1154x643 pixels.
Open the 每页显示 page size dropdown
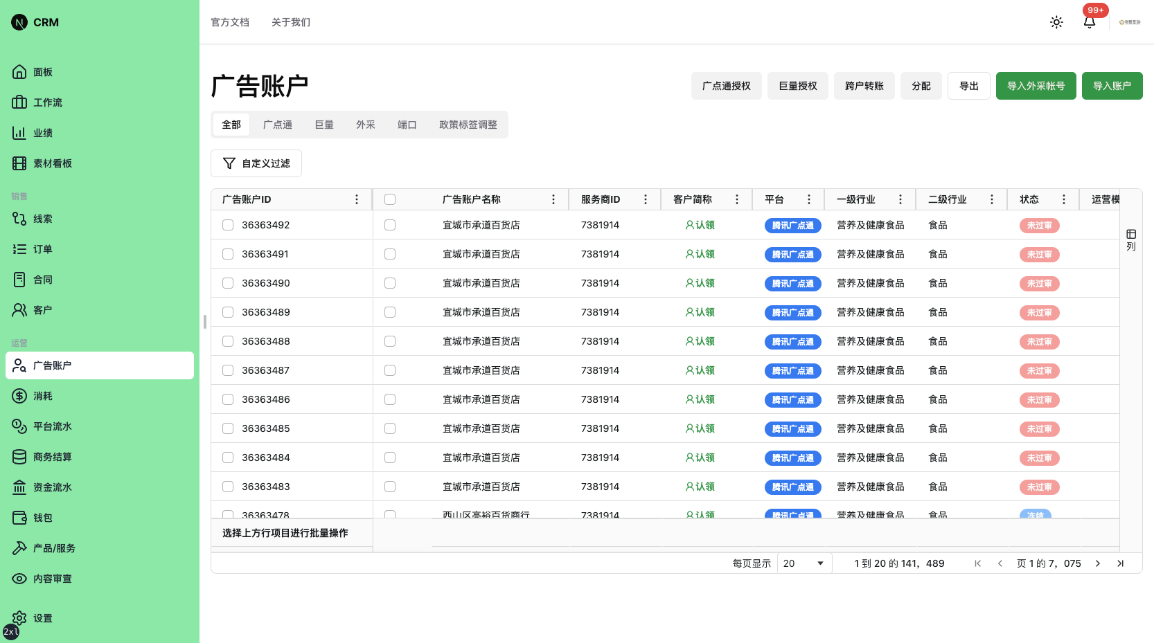[x=804, y=563]
